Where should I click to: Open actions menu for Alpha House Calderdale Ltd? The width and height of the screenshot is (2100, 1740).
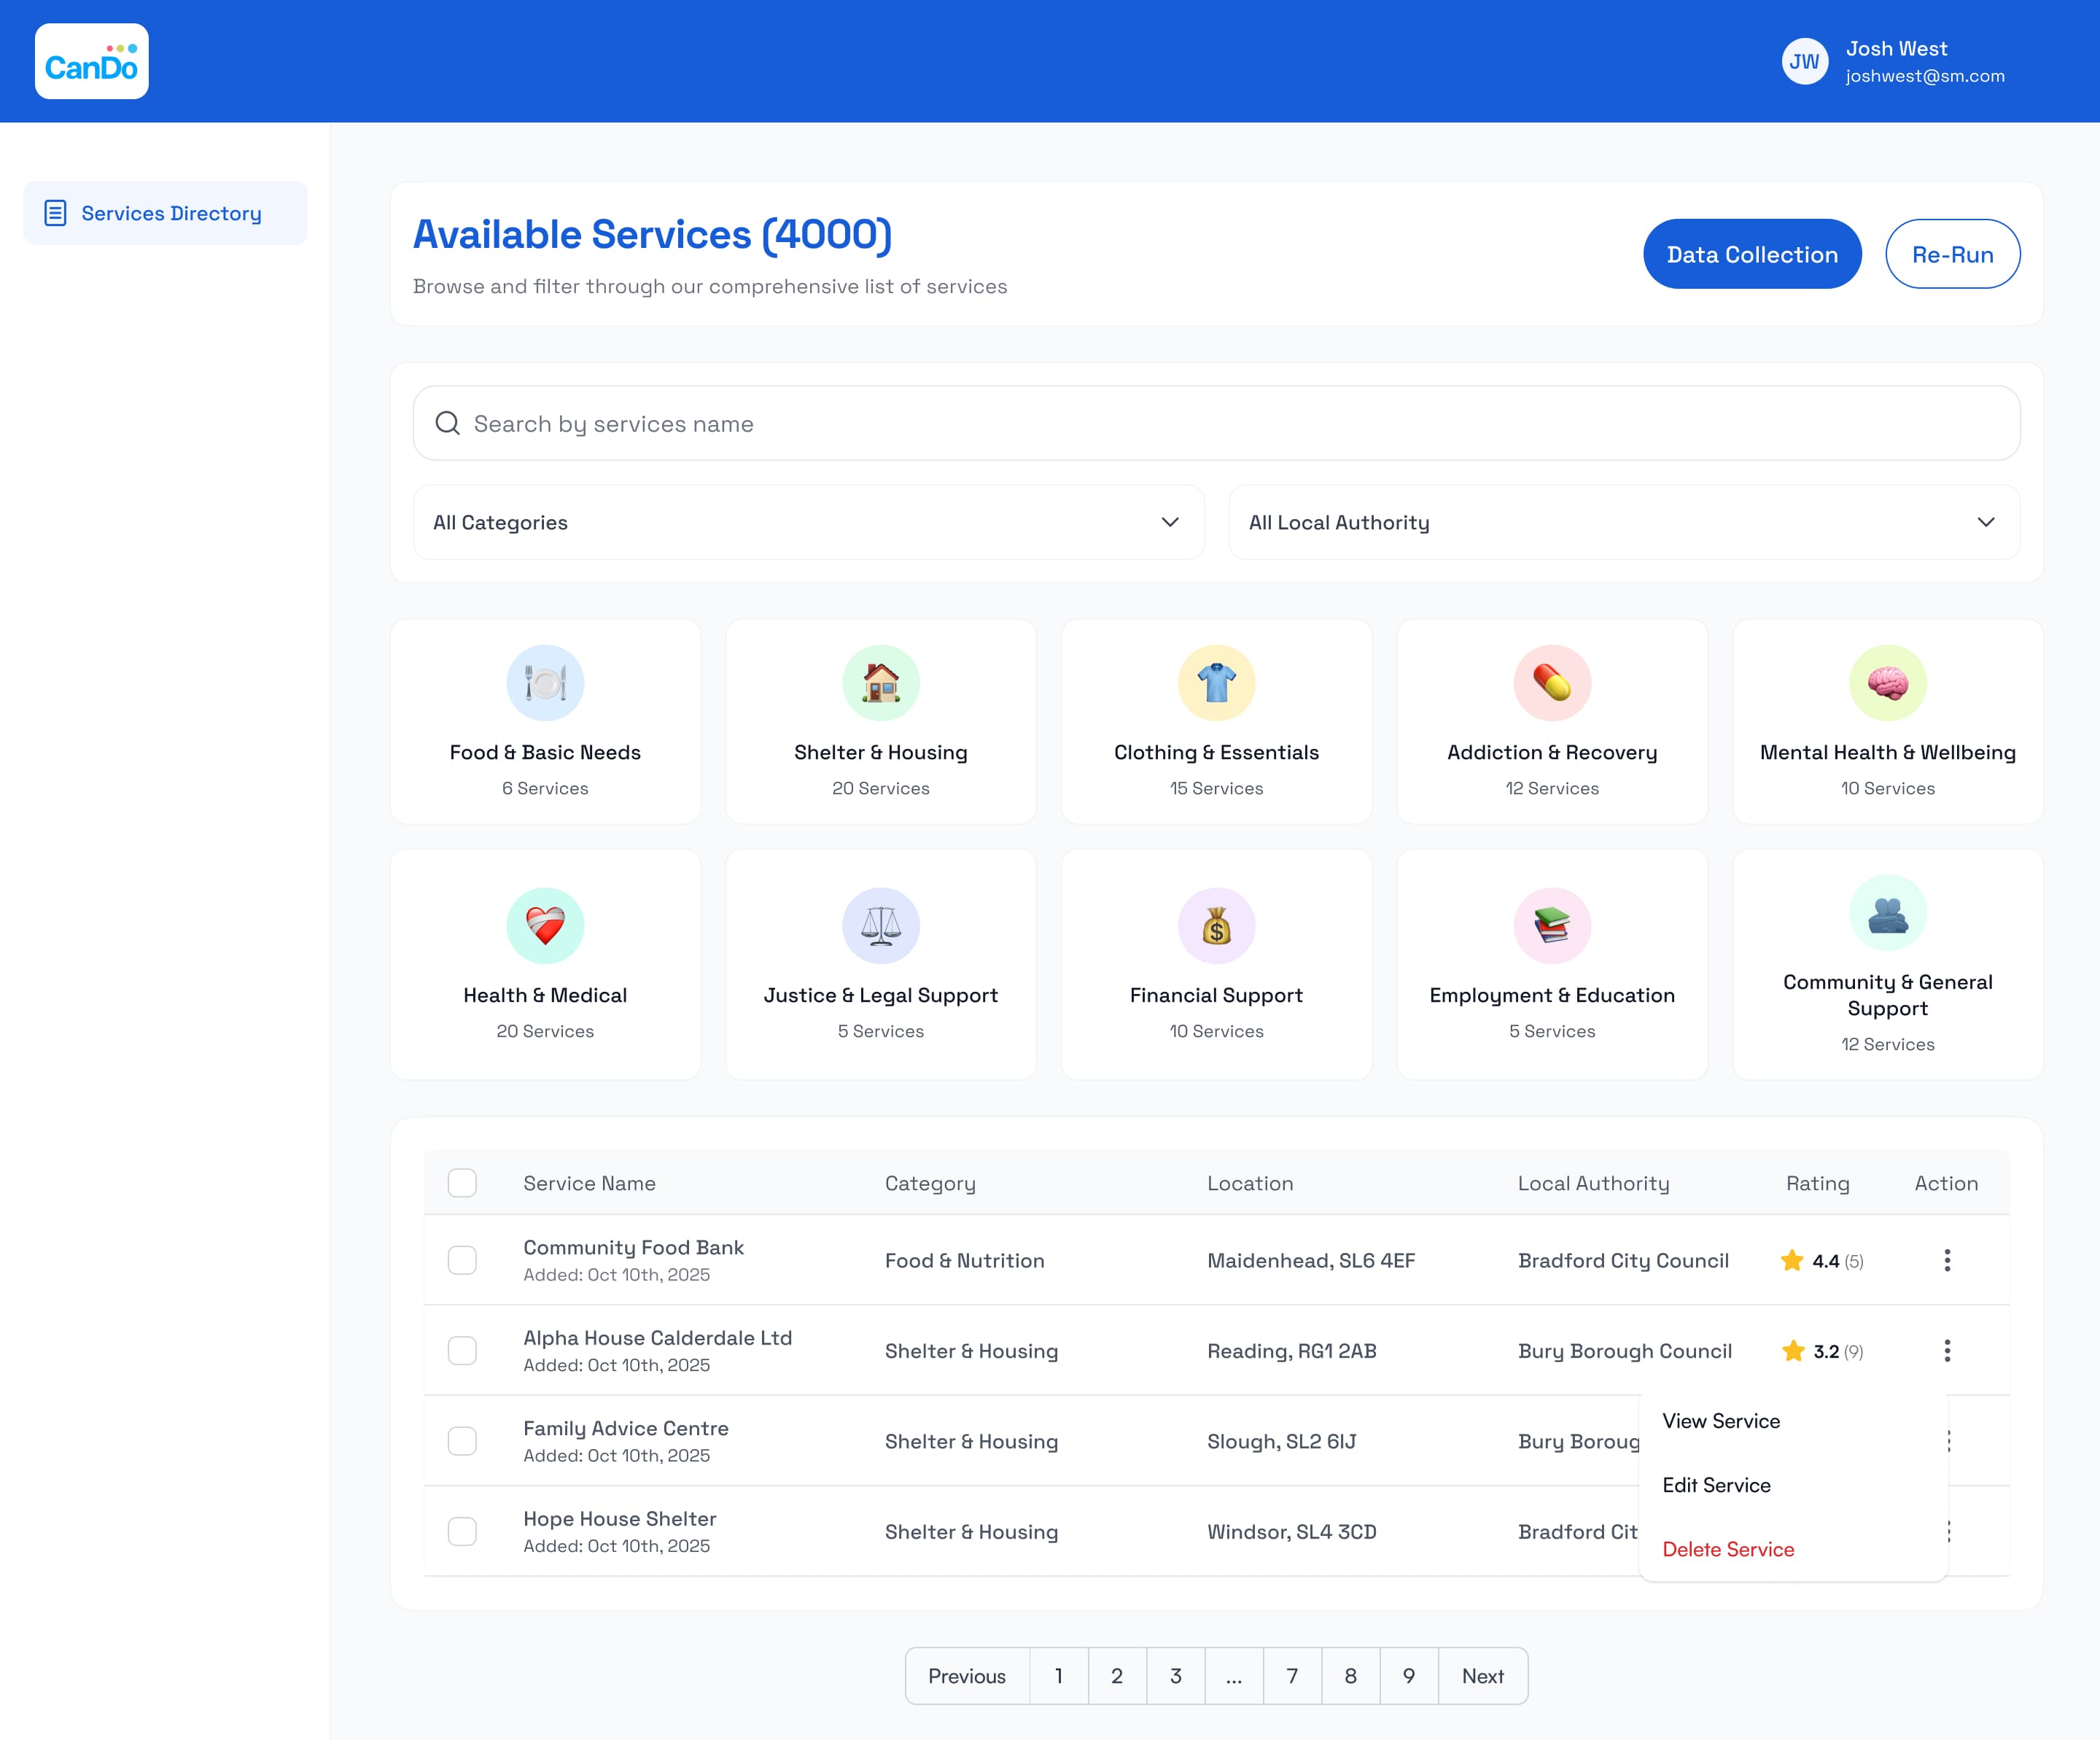[1947, 1351]
